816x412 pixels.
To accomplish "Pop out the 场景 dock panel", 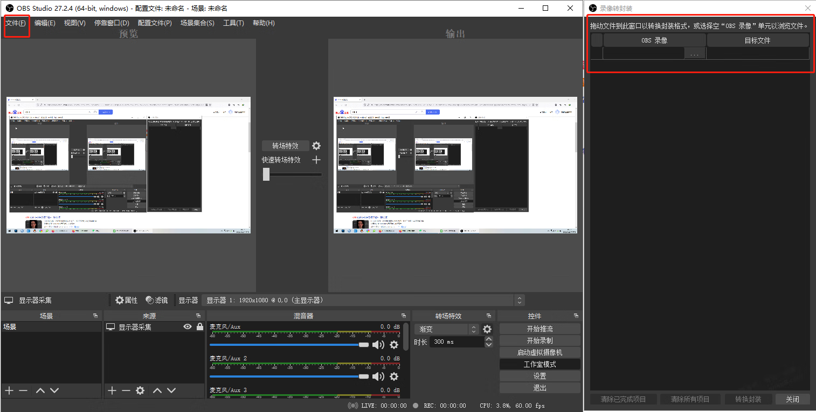I will coord(95,316).
